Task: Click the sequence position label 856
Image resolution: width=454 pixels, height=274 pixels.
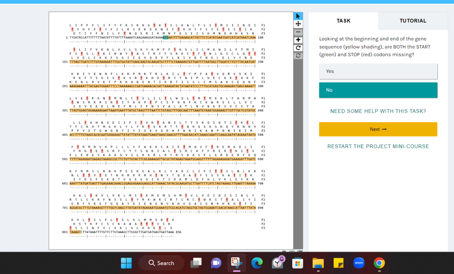Action: (178, 232)
